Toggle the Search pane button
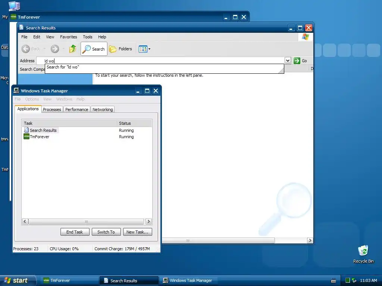 pos(94,49)
